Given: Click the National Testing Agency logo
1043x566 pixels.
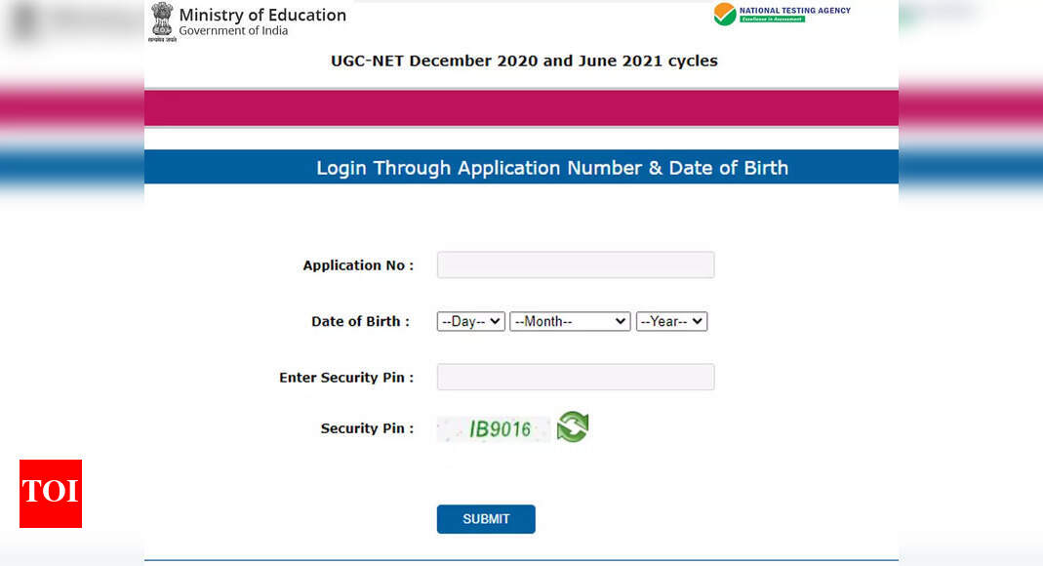Looking at the screenshot, I should (x=782, y=14).
